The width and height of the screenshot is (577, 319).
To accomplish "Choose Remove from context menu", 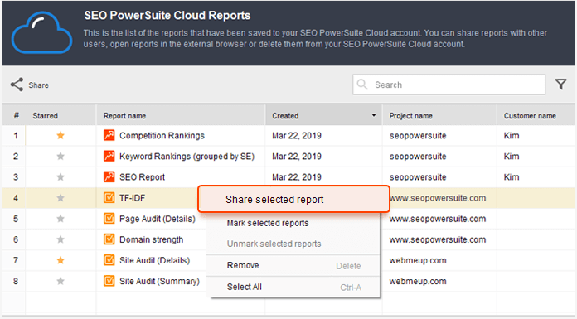I will tap(293, 265).
